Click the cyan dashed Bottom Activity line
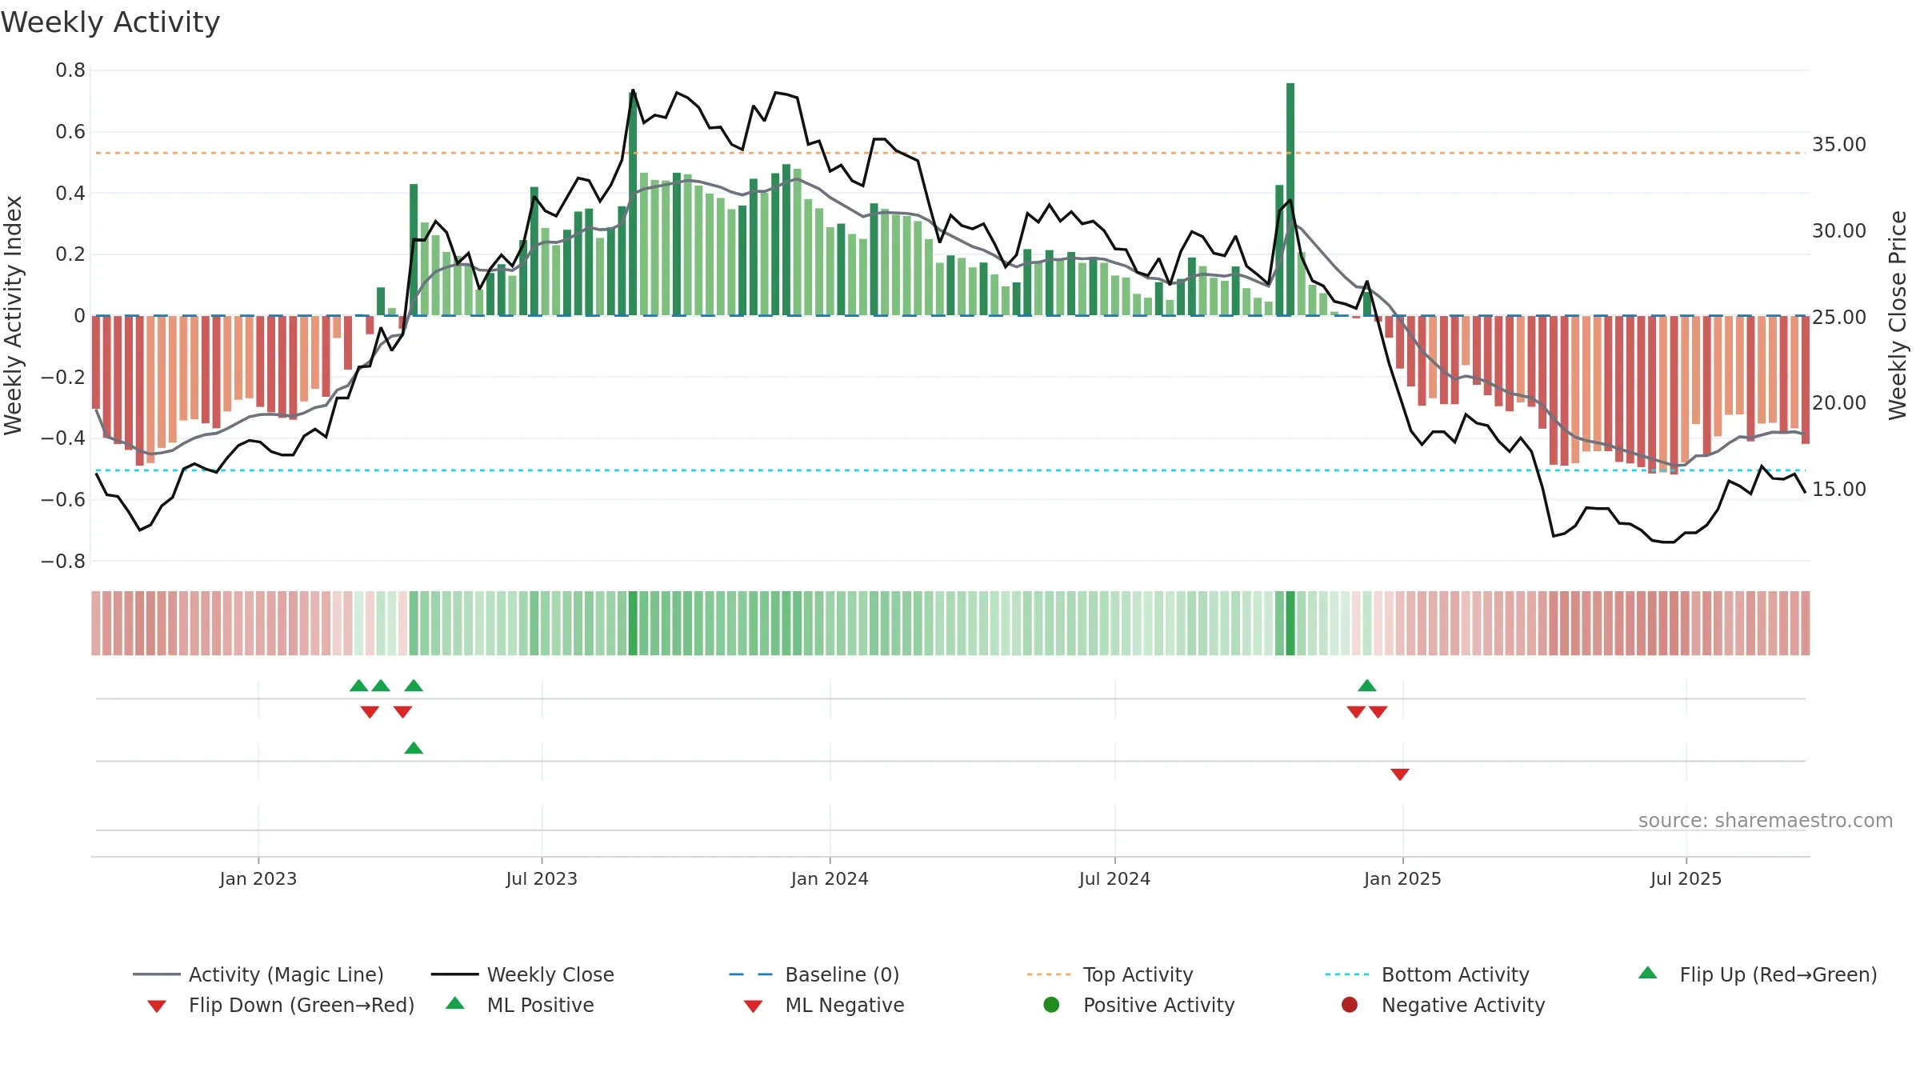The image size is (1920, 1080). [x=950, y=470]
